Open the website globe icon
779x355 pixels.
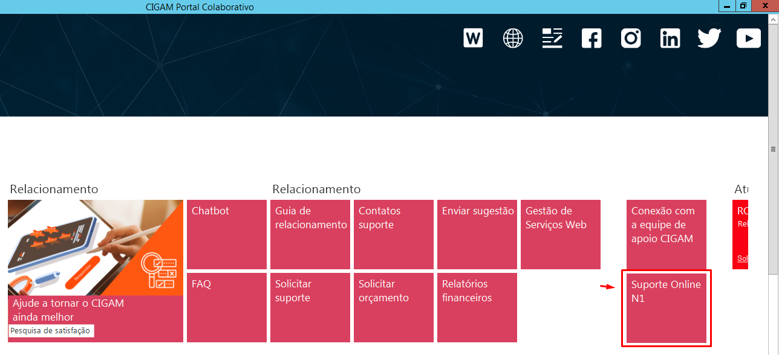coord(513,38)
